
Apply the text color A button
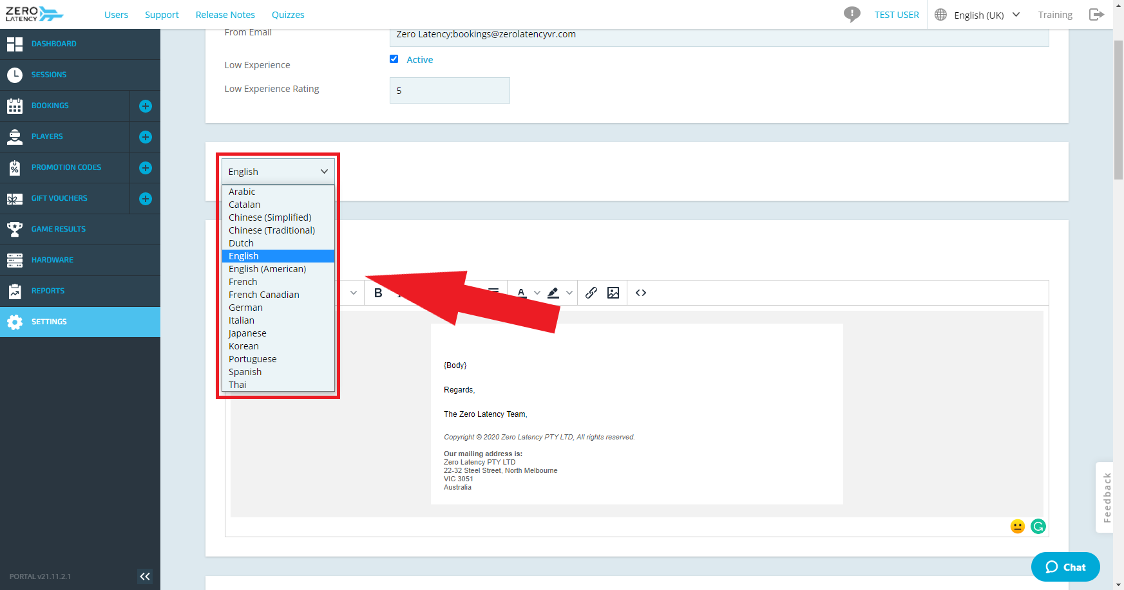pyautogui.click(x=521, y=293)
